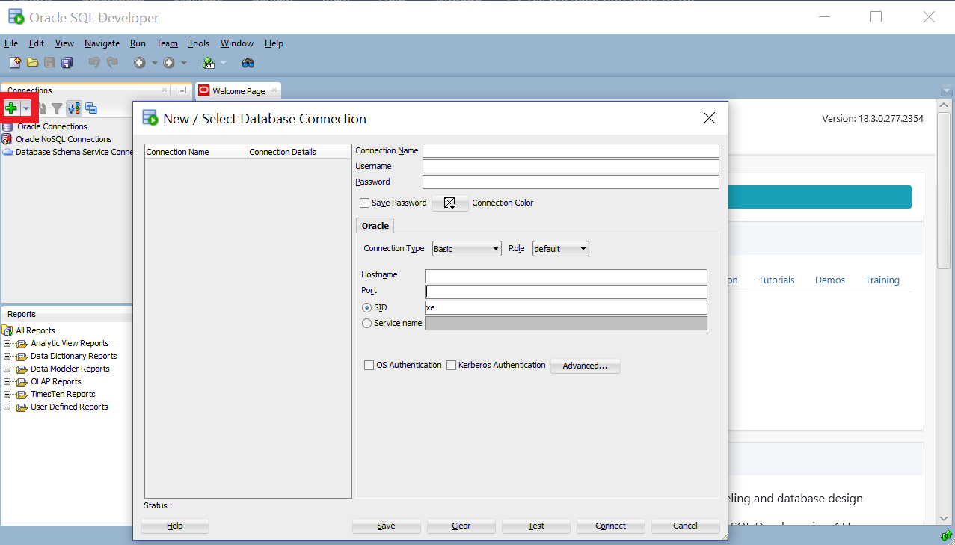The width and height of the screenshot is (955, 545).
Task: Expand the Data Dictionary Reports node
Action: (7, 357)
